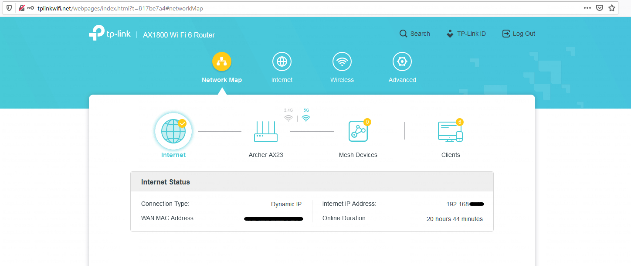Click the Clients count badge showing 6
631x266 pixels.
coord(459,122)
